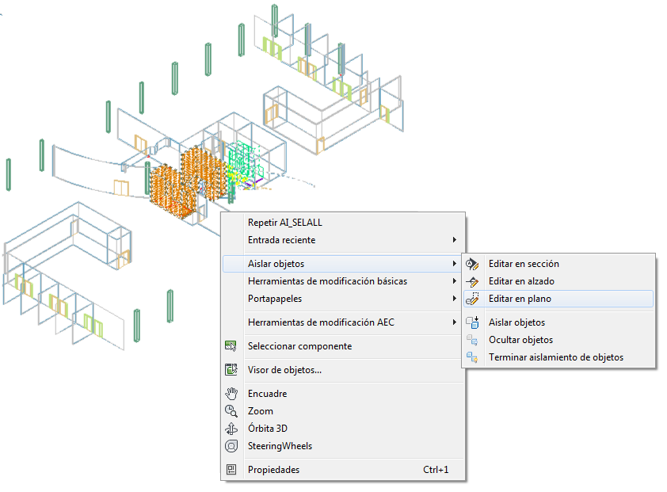Expand the Portapapeles submenu arrow
Image resolution: width=667 pixels, height=492 pixels.
click(x=455, y=299)
